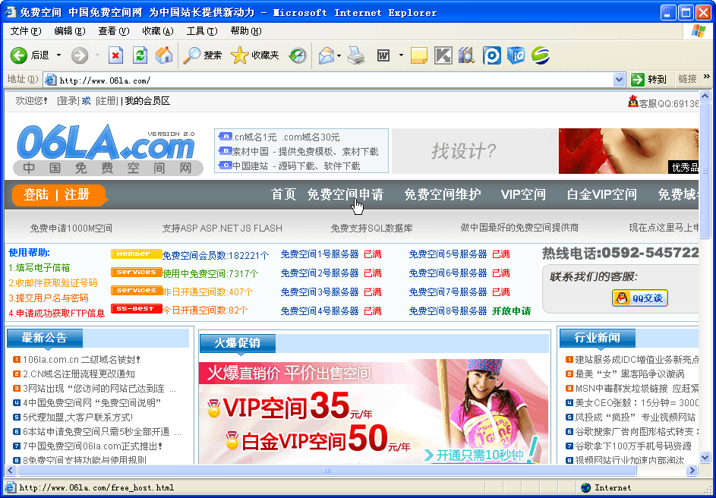Click the Print icon in toolbar
716x498 pixels.
point(356,55)
